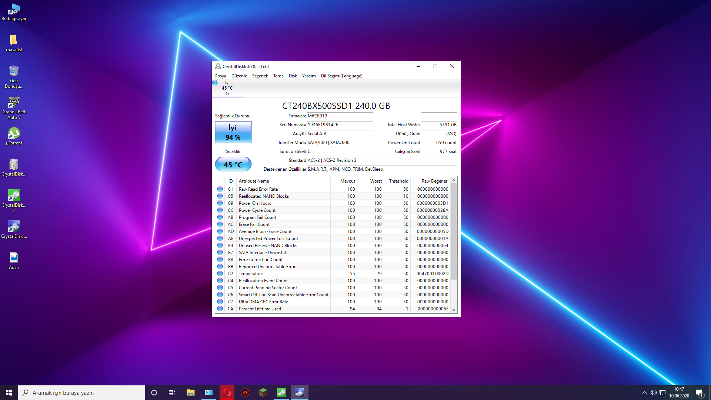Select the Adsız image file icon
The height and width of the screenshot is (400, 711).
pos(14,260)
